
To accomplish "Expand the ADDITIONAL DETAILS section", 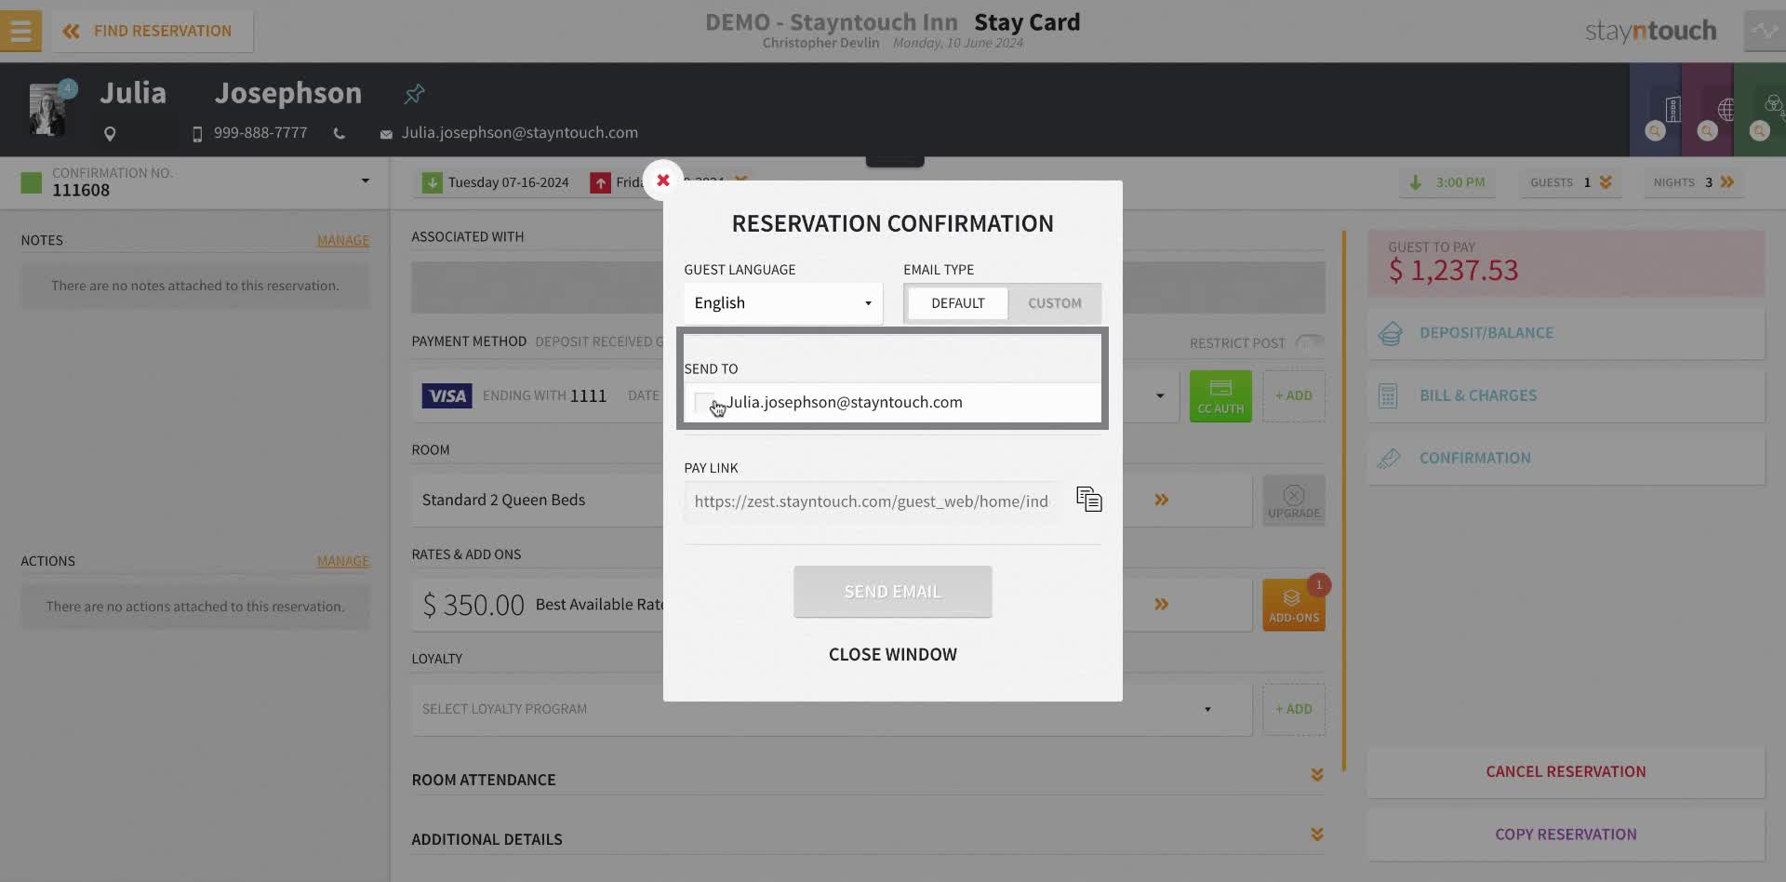I will point(1317,835).
